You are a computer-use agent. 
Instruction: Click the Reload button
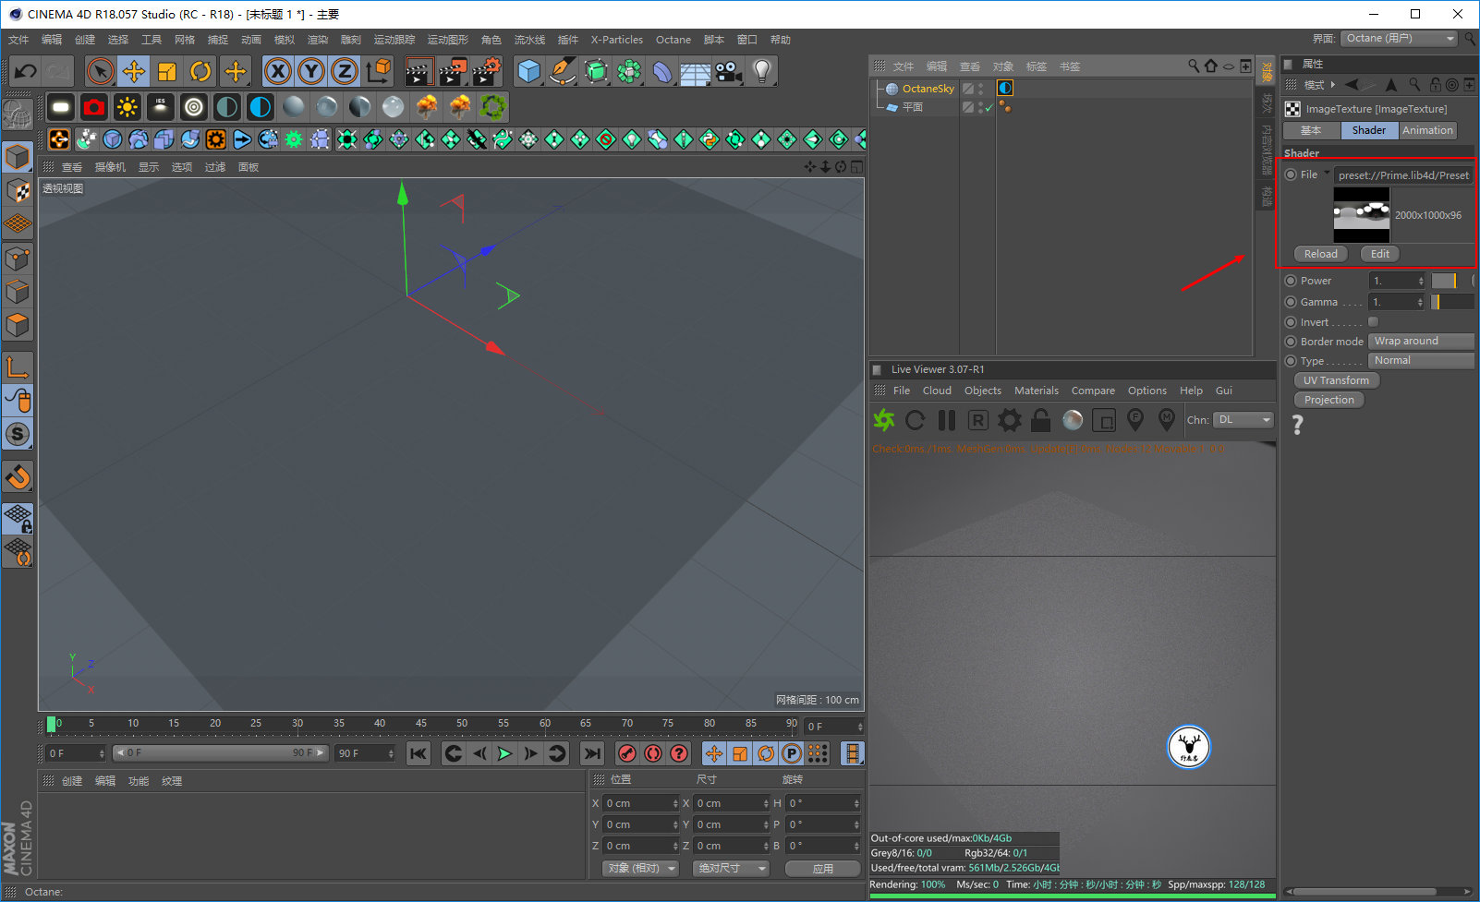[1320, 254]
